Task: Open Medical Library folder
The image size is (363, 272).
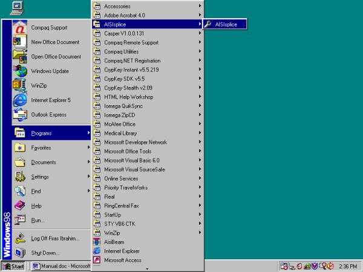Action: pos(148,133)
